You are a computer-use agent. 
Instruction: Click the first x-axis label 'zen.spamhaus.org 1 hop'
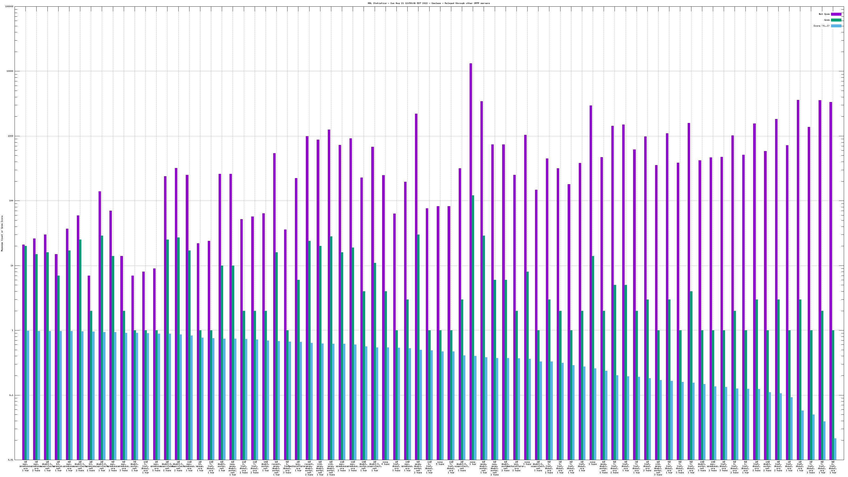[25, 466]
